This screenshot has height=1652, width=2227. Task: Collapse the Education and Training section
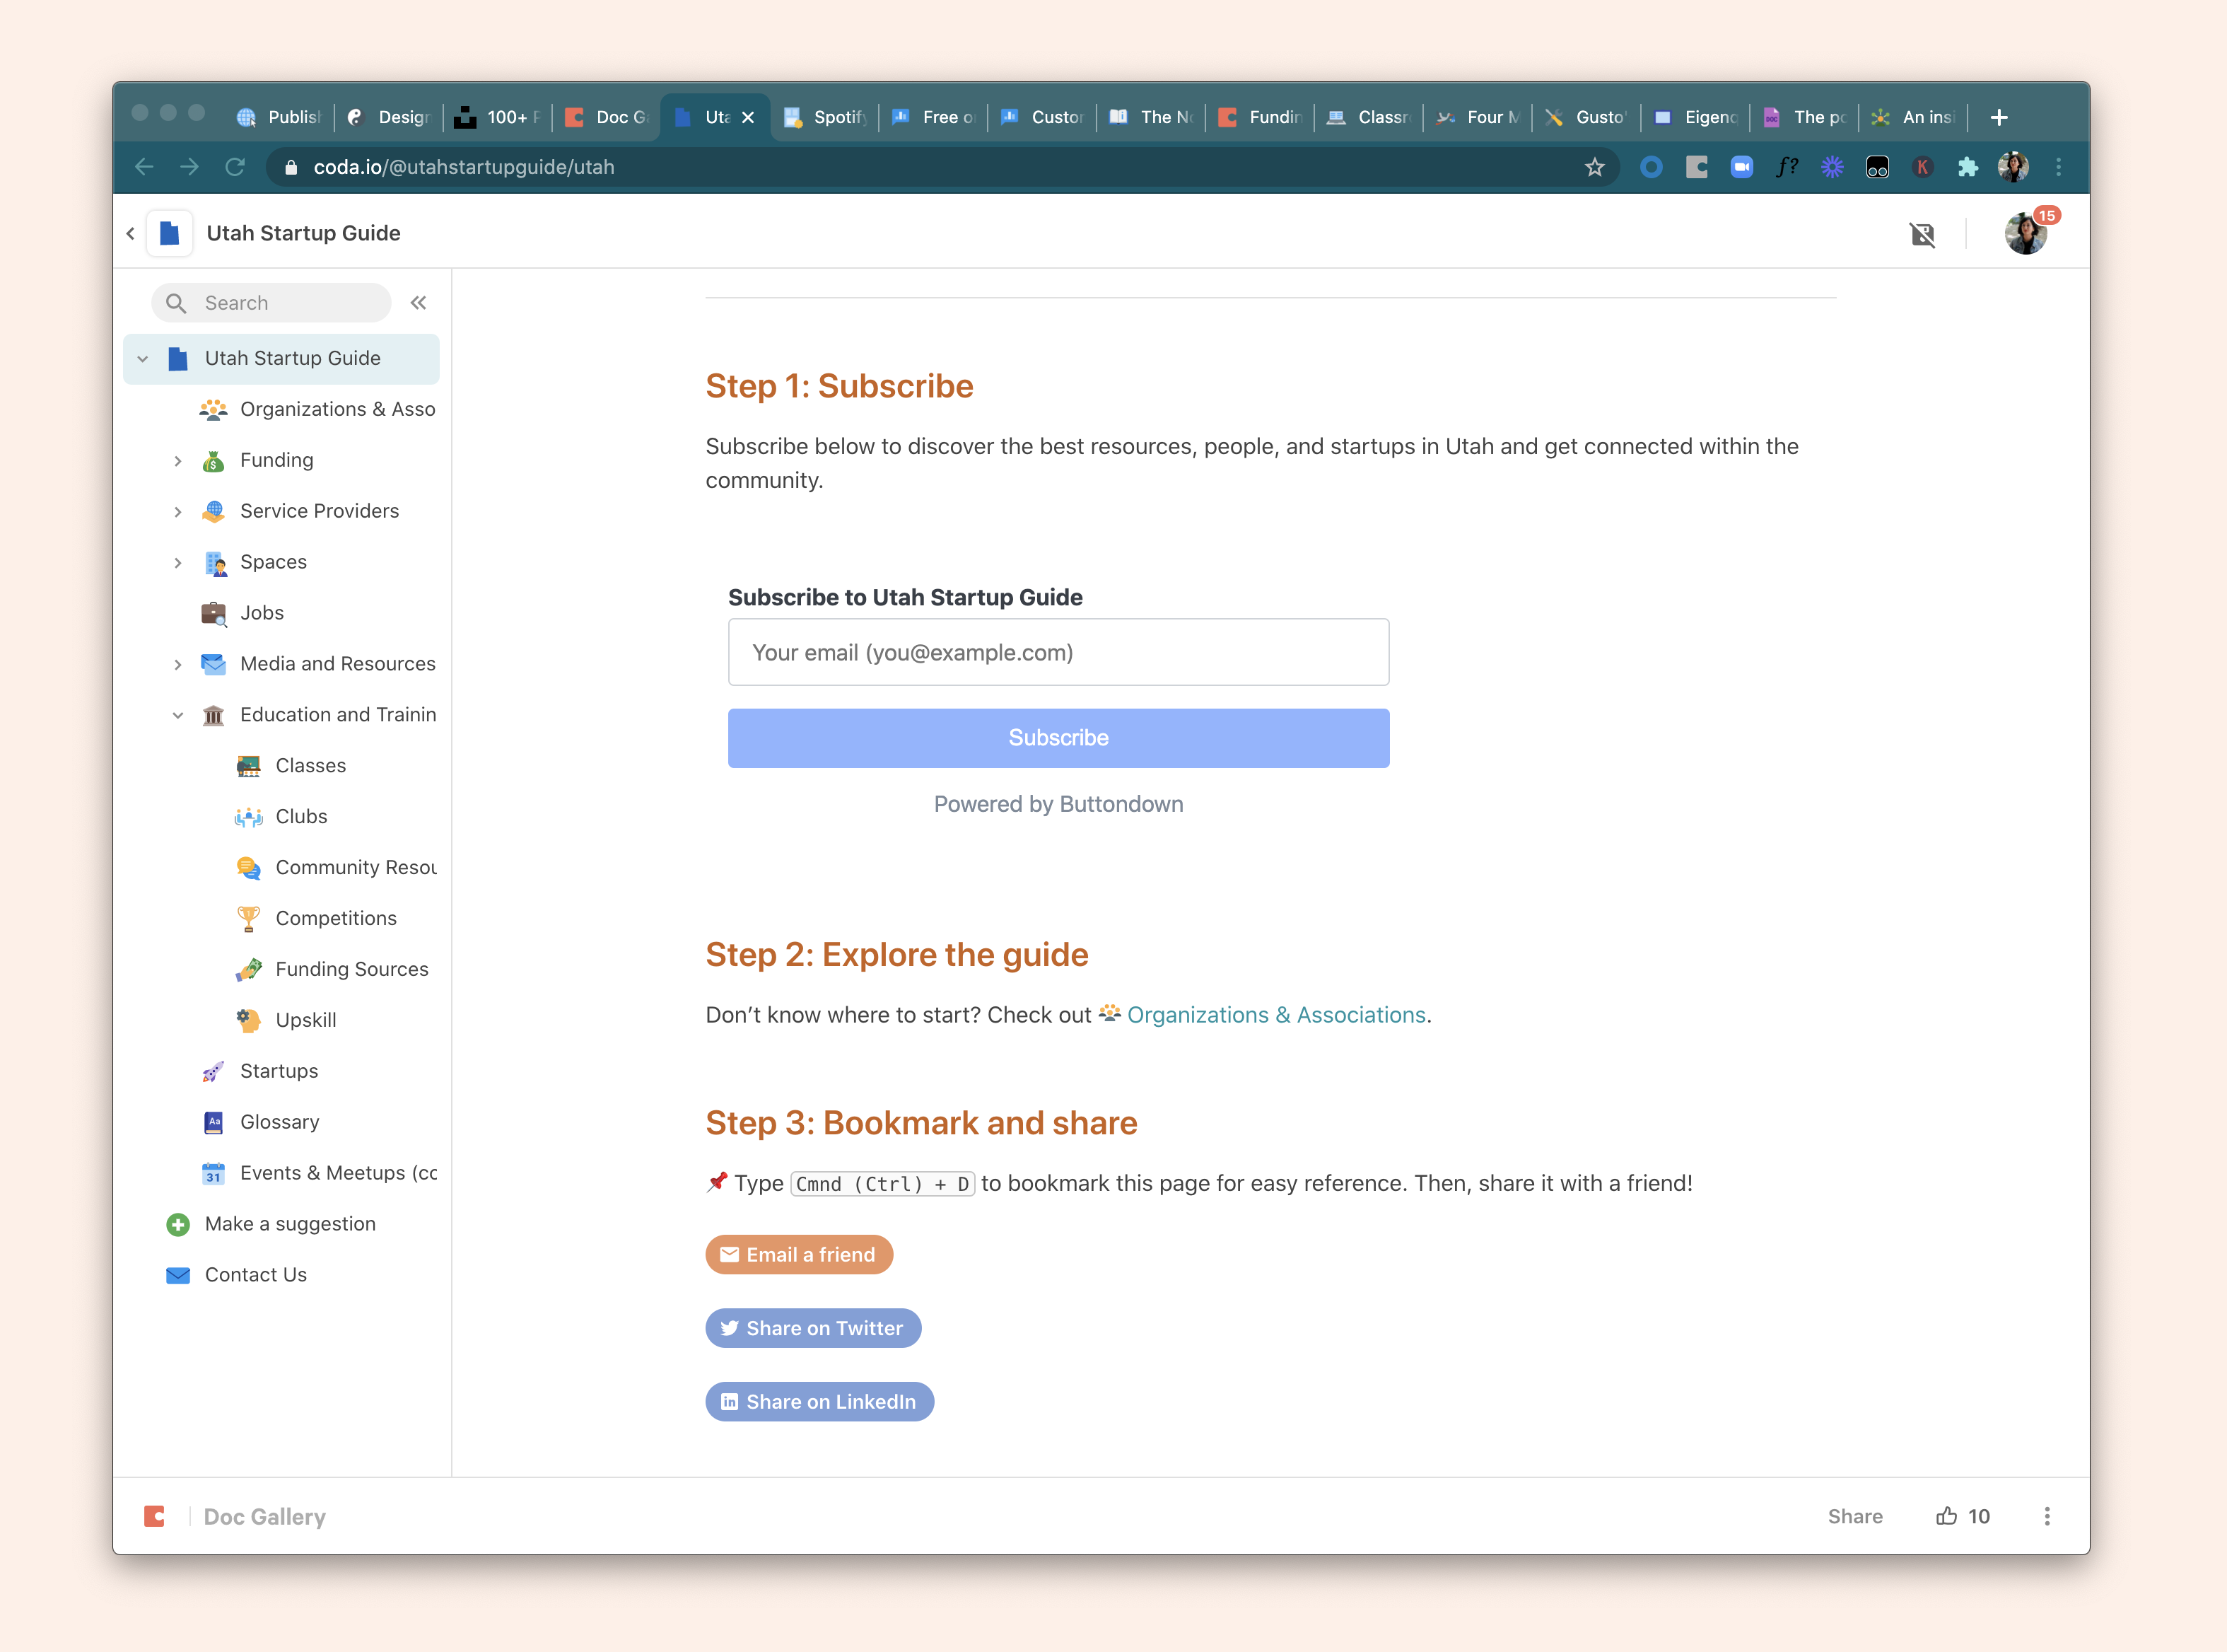coord(178,715)
